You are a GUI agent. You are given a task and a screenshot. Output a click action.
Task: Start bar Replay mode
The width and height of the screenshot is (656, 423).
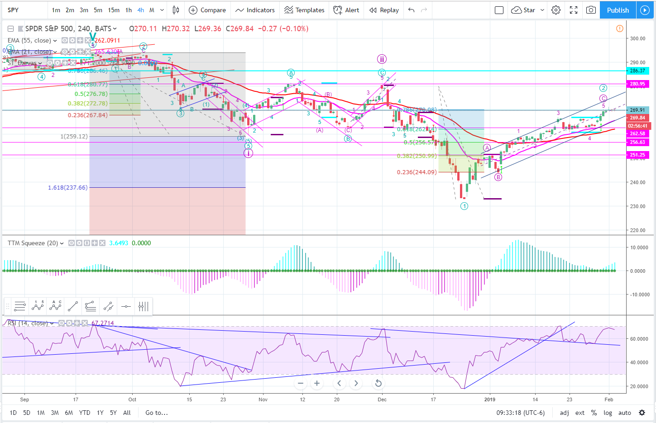click(x=384, y=10)
